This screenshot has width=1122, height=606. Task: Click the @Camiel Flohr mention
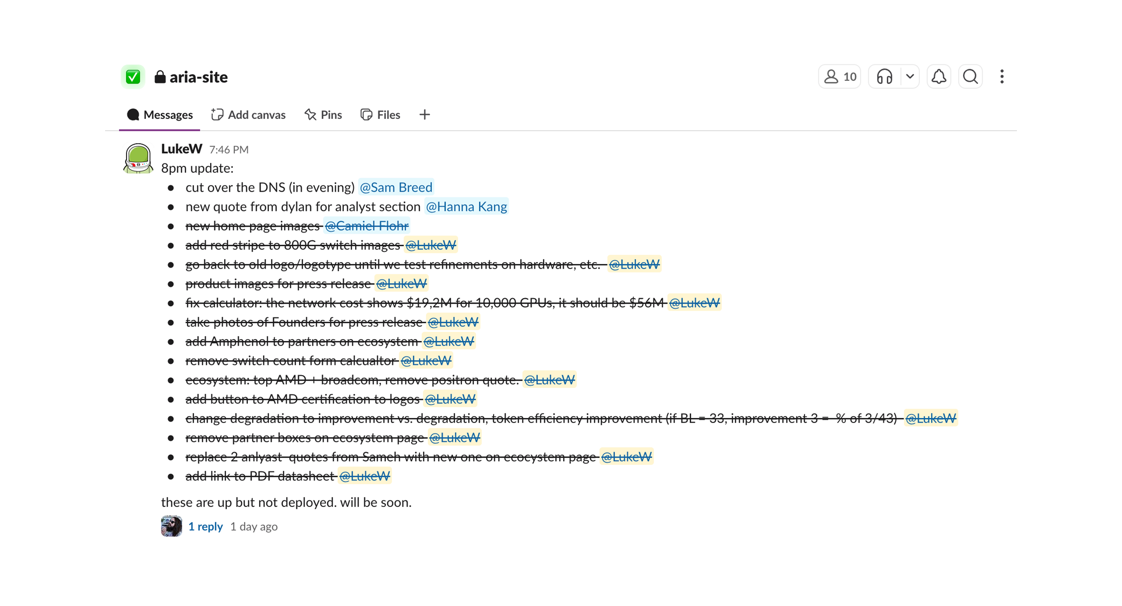coord(366,226)
